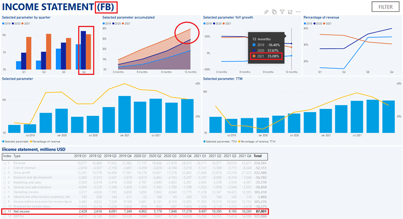Click the copy visual icon
Image resolution: width=403 pixels, height=219 pixels.
(x=274, y=12)
